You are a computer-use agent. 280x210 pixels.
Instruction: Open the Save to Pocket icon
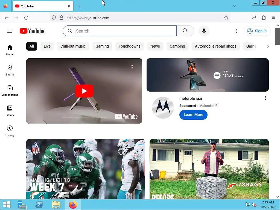click(254, 17)
